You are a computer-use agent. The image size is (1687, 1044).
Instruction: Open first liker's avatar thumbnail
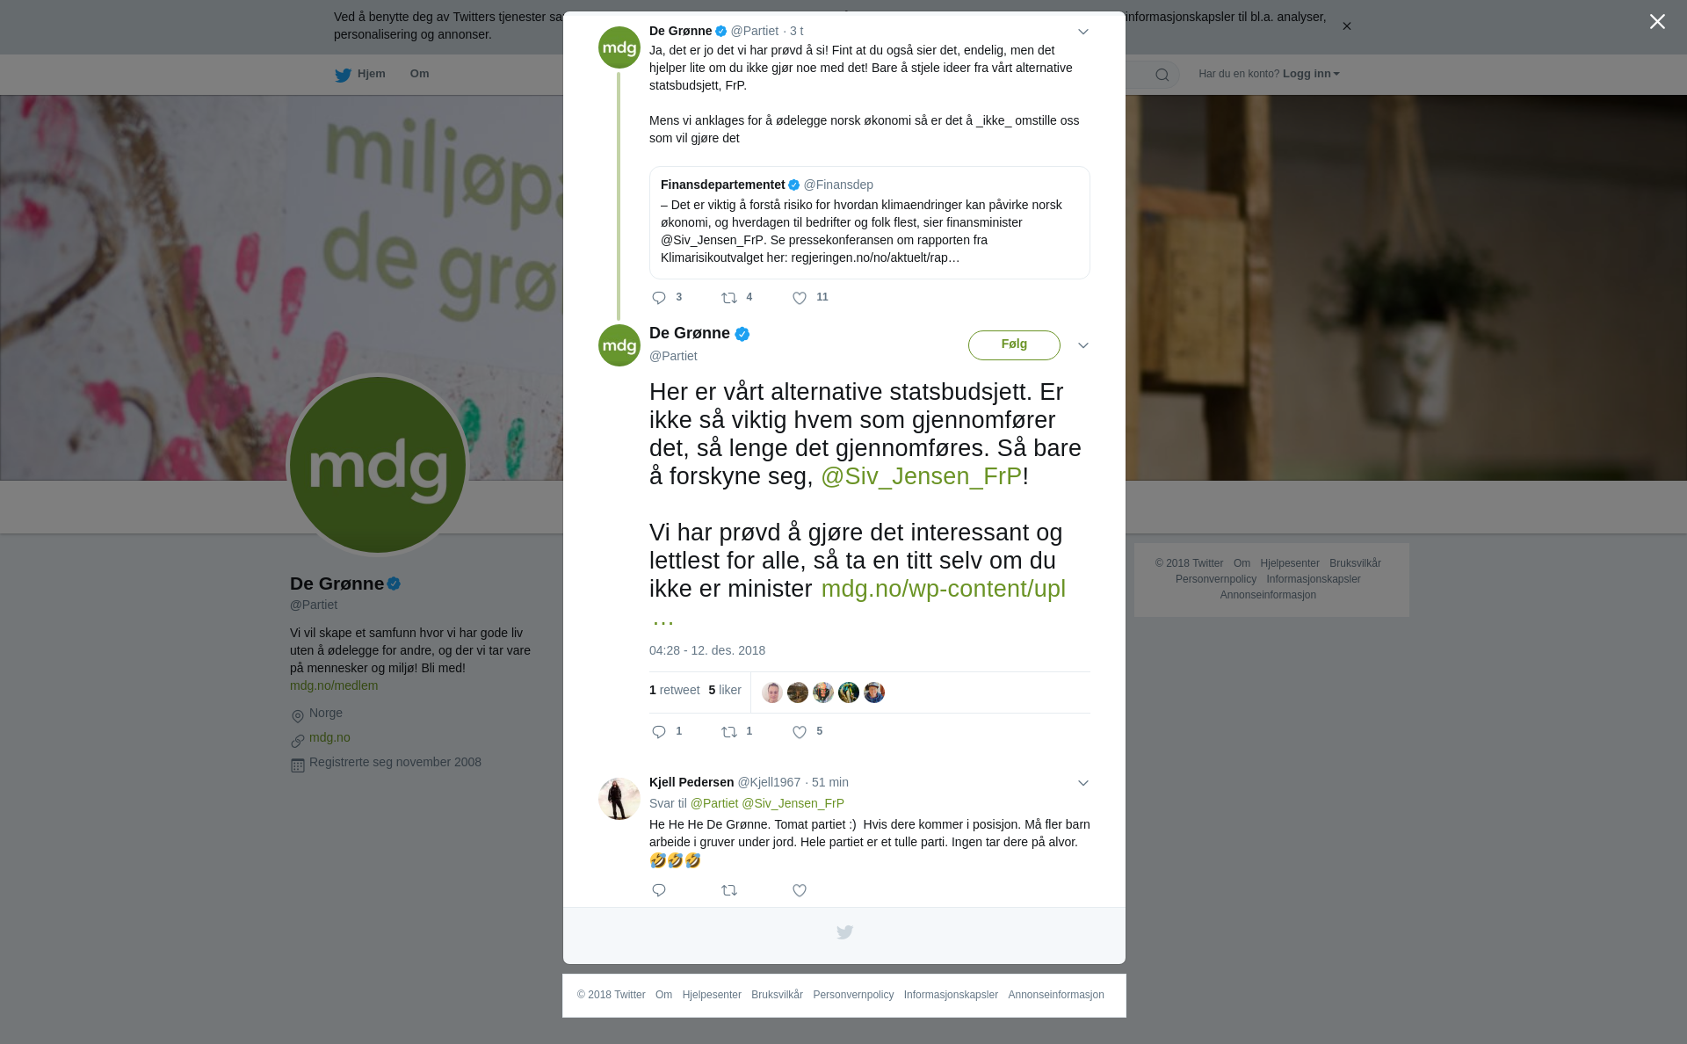(x=771, y=692)
